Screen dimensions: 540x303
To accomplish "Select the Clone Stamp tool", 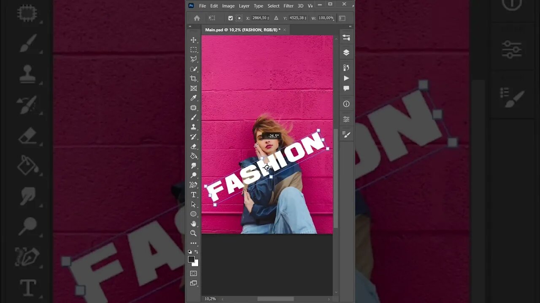I will point(194,127).
